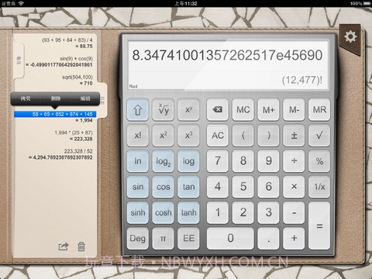Screen dimensions: 372x279
Task: Tap the digit 0 key
Action: (x=230, y=238)
